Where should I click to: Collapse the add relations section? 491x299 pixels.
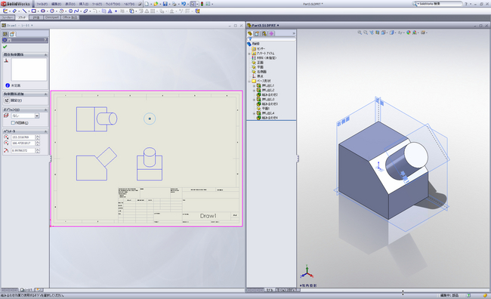(x=45, y=94)
